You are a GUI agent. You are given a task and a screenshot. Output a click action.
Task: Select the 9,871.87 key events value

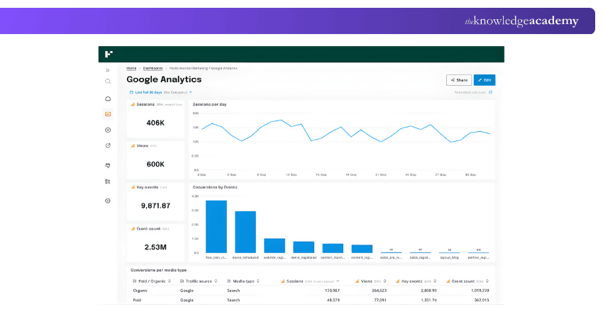click(x=155, y=206)
